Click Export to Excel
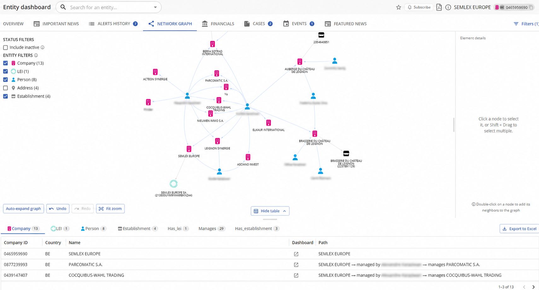This screenshot has height=290, width=539. click(x=519, y=229)
